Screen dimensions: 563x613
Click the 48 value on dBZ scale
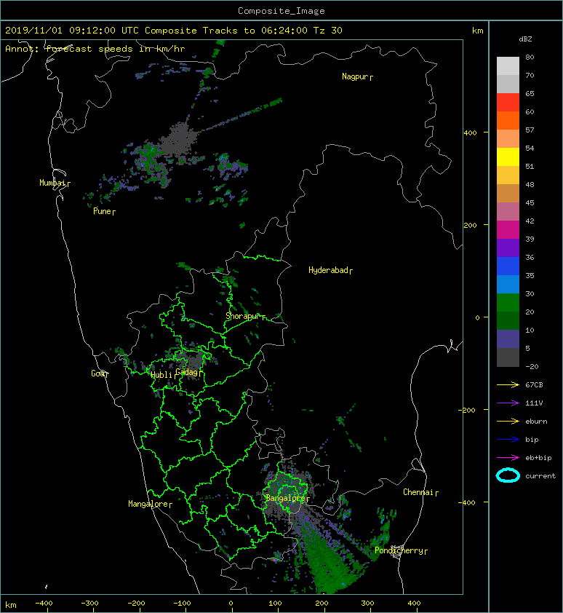tap(530, 184)
